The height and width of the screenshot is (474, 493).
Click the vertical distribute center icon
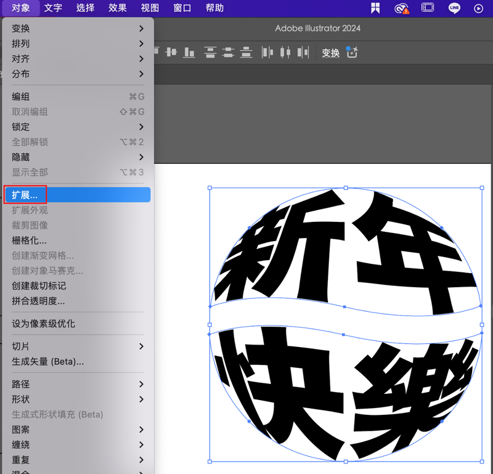tap(229, 52)
